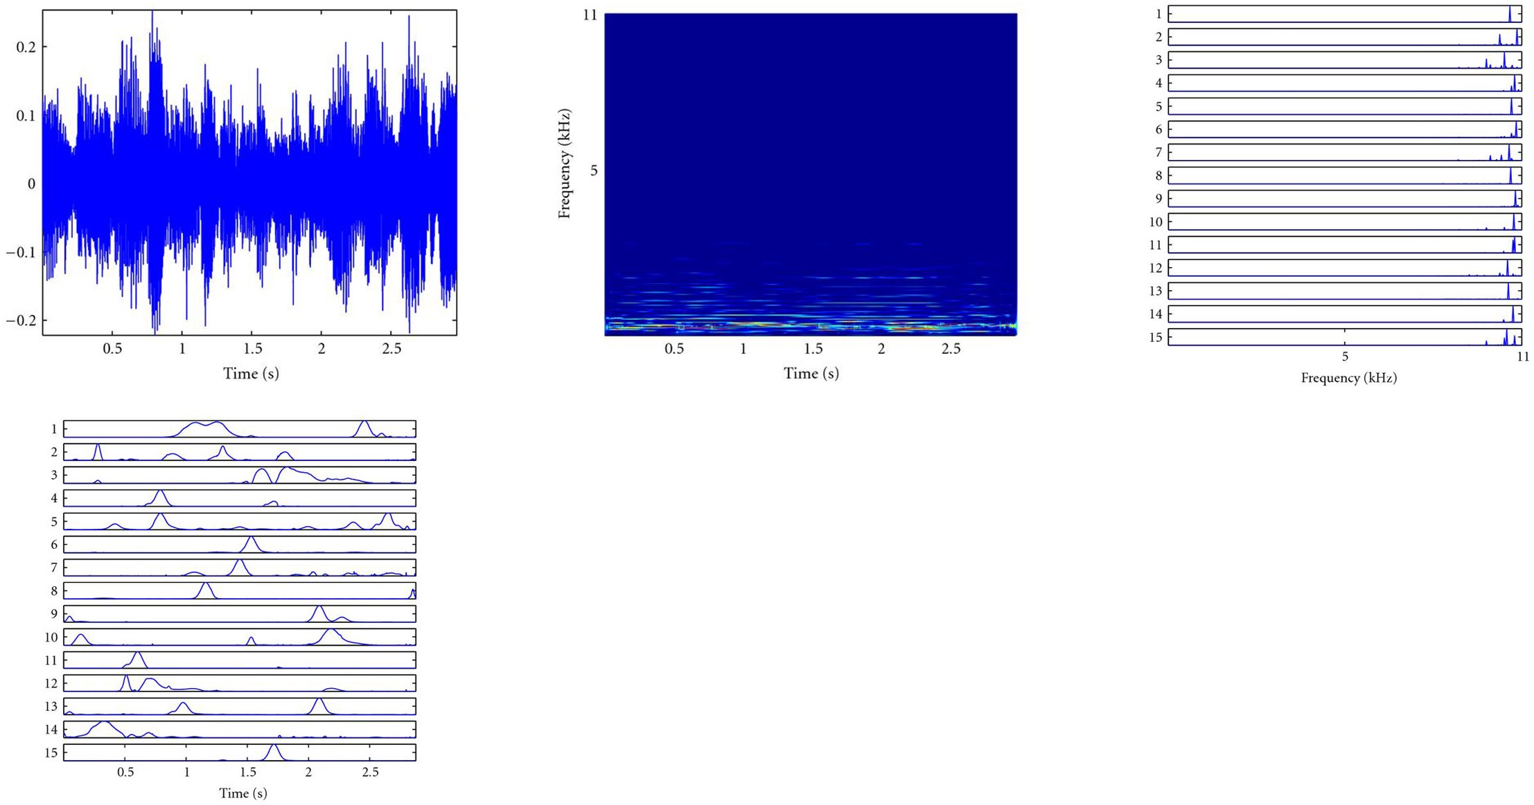Screen dimensions: 1534x805
Task: Select frequency basis row 13 plot
Action: [1345, 291]
